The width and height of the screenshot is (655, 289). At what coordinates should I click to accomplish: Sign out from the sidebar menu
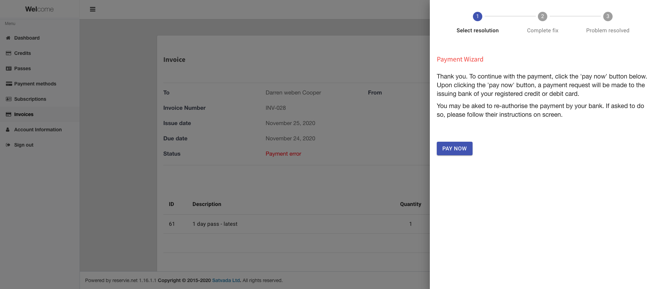click(40, 145)
